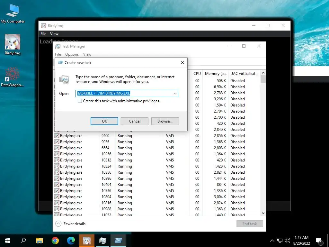Click icon of BirdyImg.exe PID 10256 row
329x247 pixels.
57,154
